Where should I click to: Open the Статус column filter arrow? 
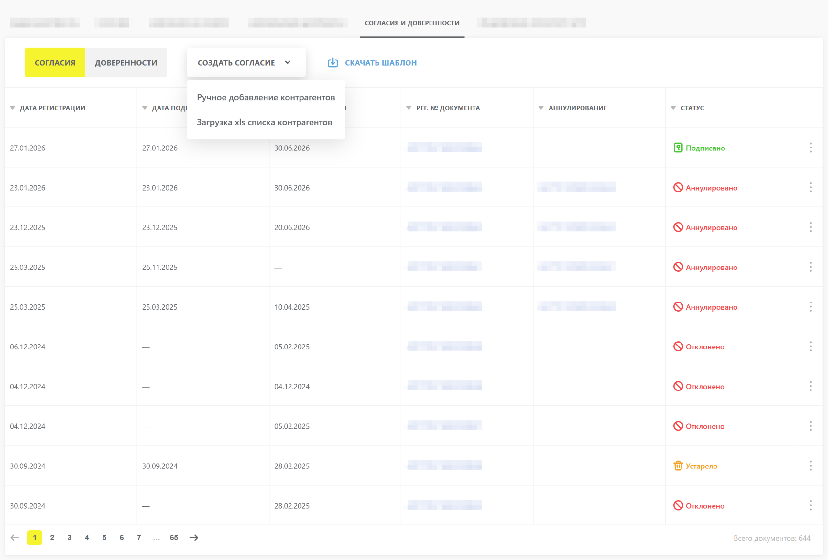[673, 108]
